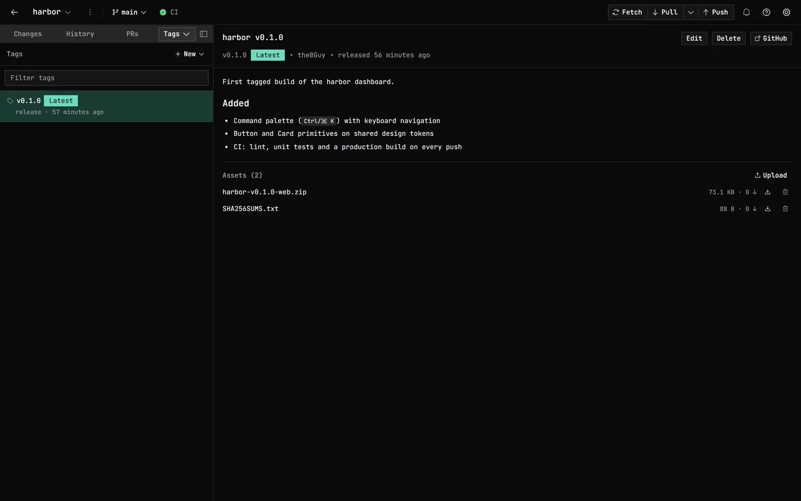Screen dimensions: 801x501
Task: Click the 'Assets (2)' heading
Action: coord(242,175)
